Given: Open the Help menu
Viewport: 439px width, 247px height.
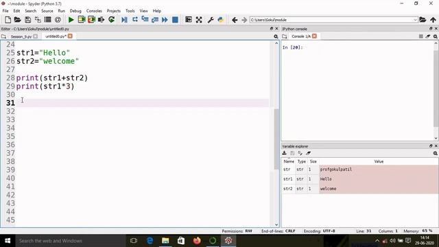Looking at the screenshot, I should pos(157,11).
